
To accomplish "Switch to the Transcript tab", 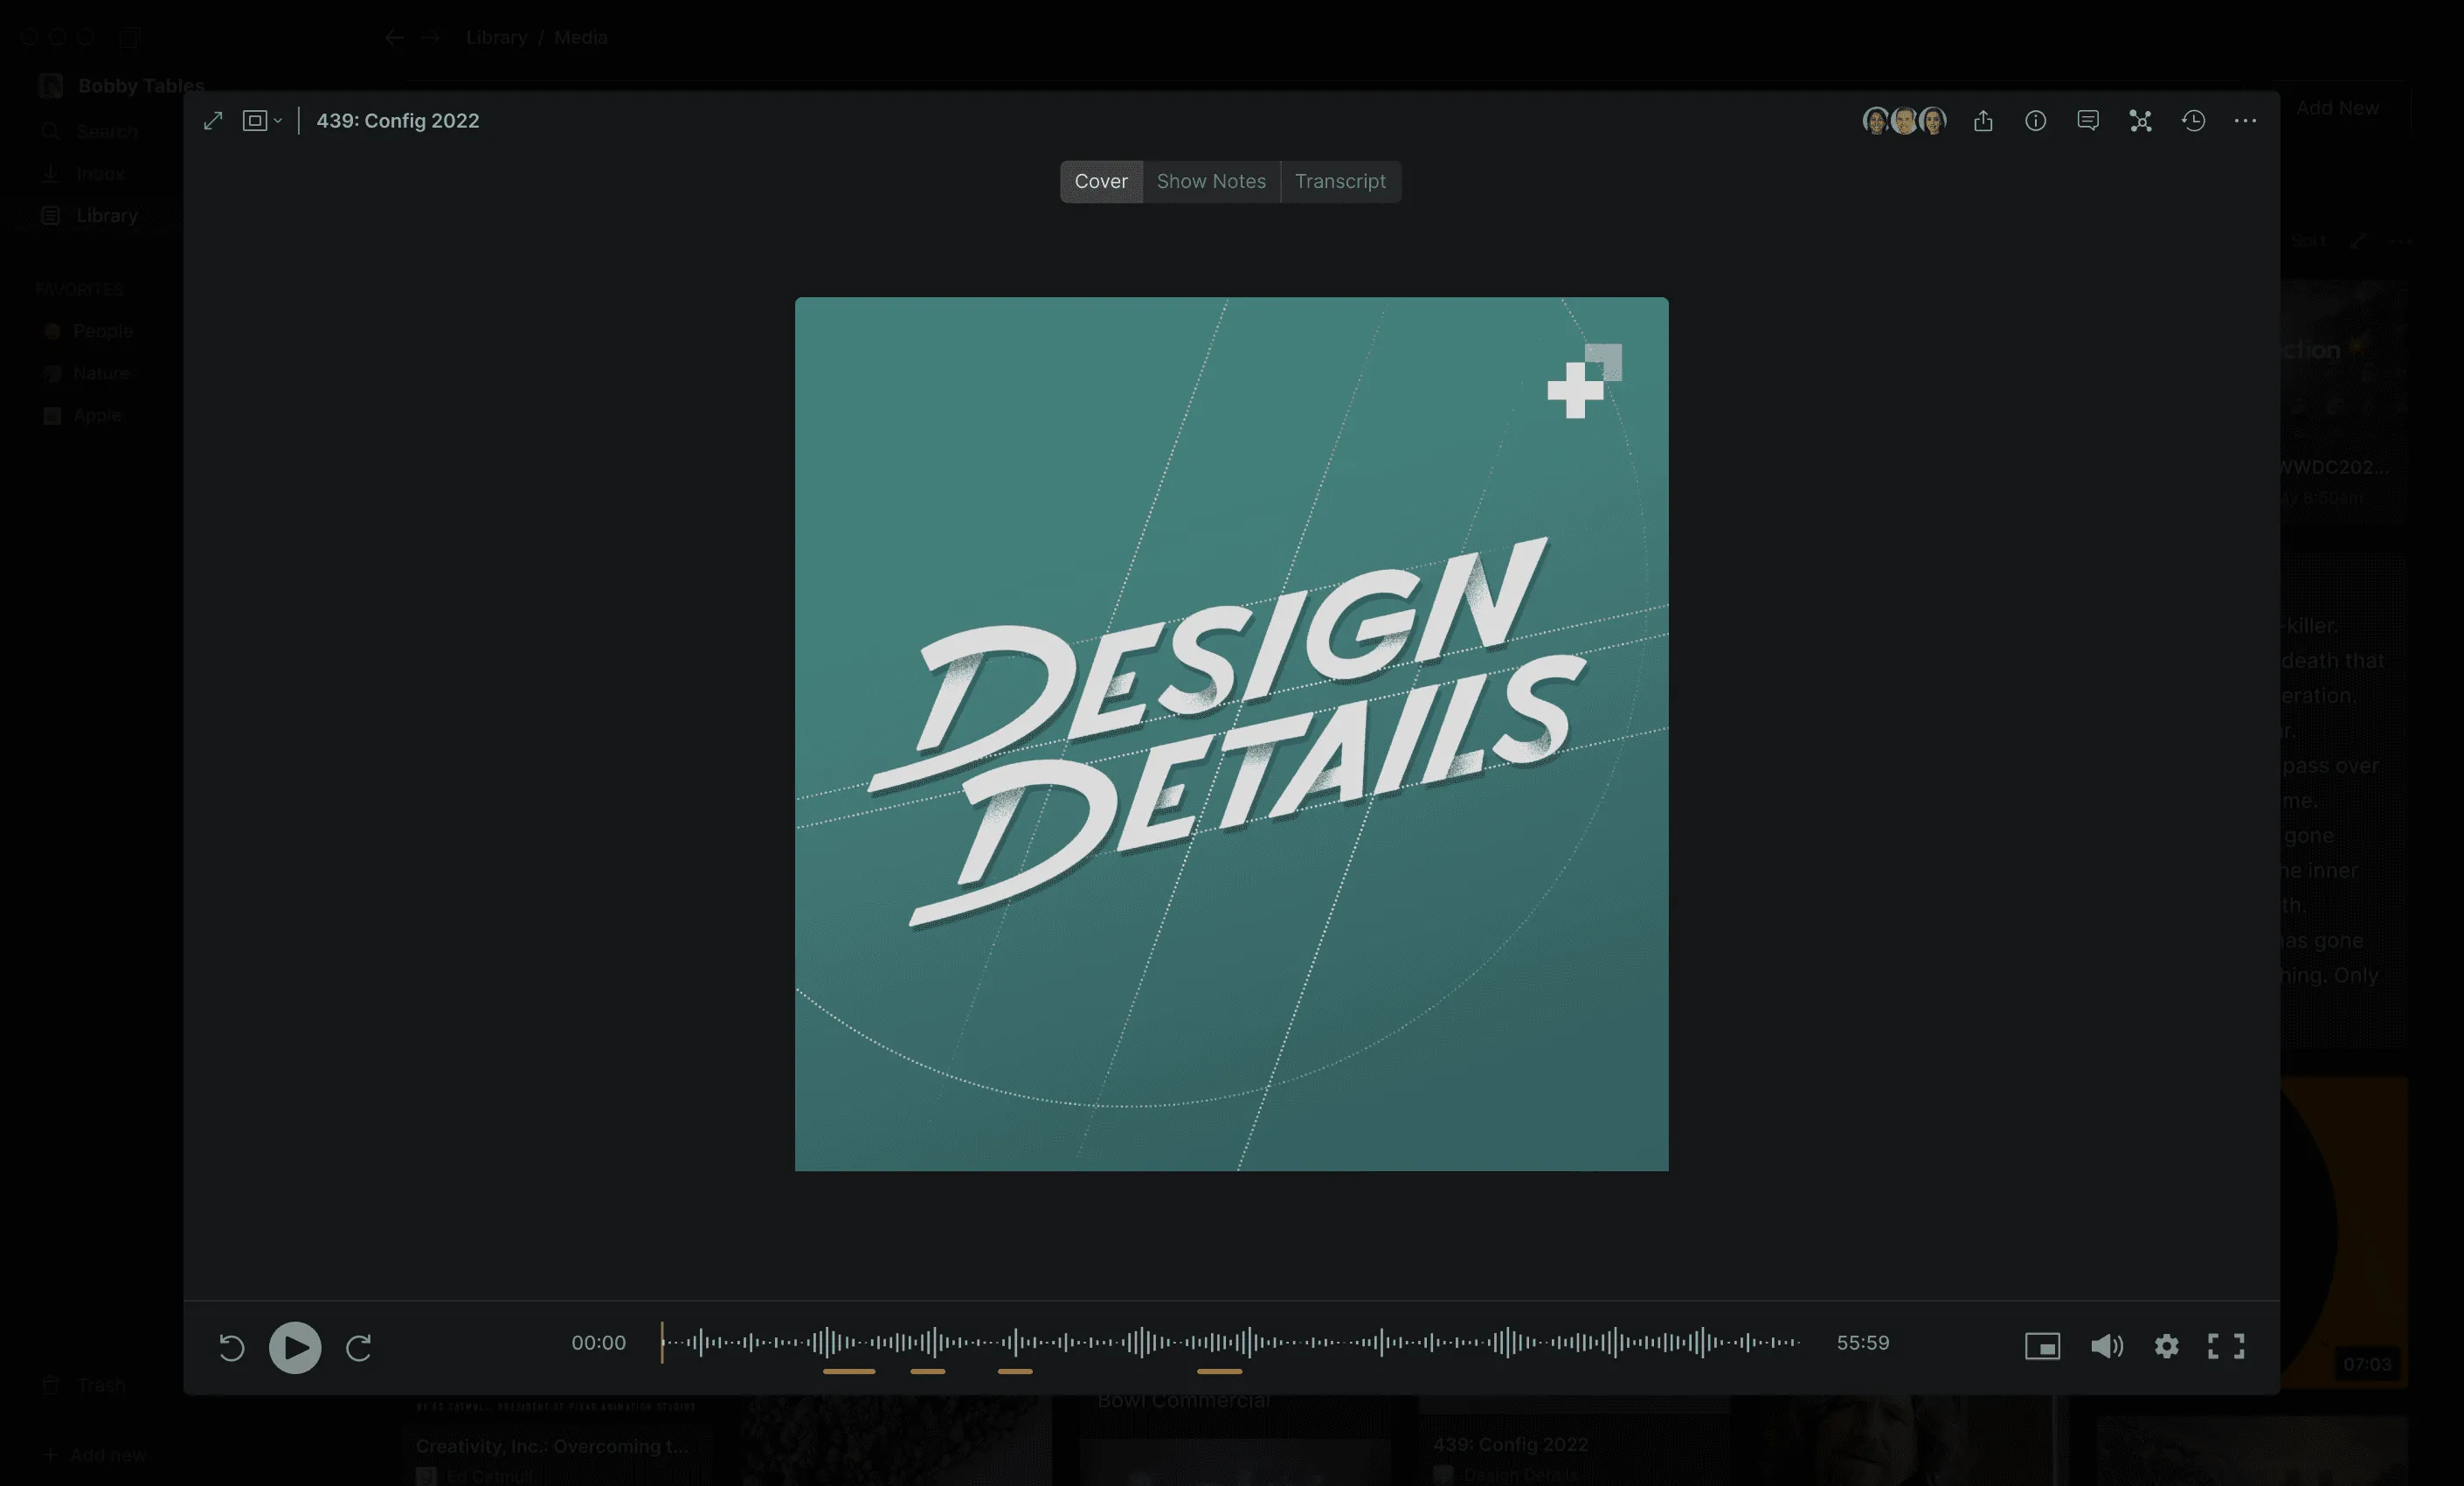I will pyautogui.click(x=1340, y=181).
